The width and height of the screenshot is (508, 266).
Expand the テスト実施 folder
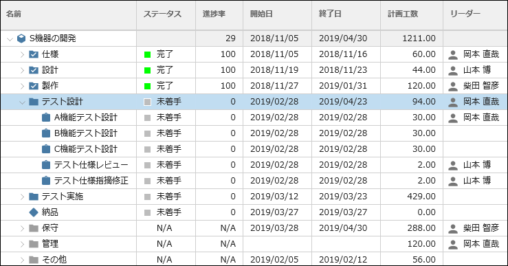[22, 197]
